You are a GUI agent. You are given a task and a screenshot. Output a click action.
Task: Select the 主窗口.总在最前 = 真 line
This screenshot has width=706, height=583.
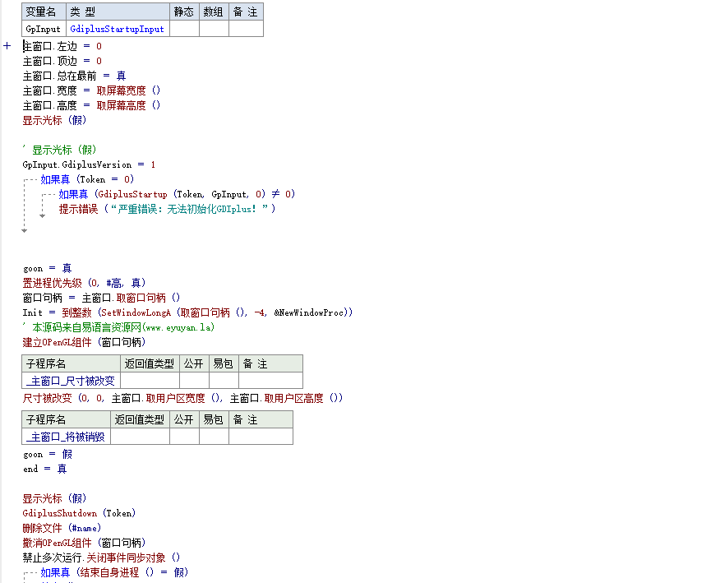[74, 76]
